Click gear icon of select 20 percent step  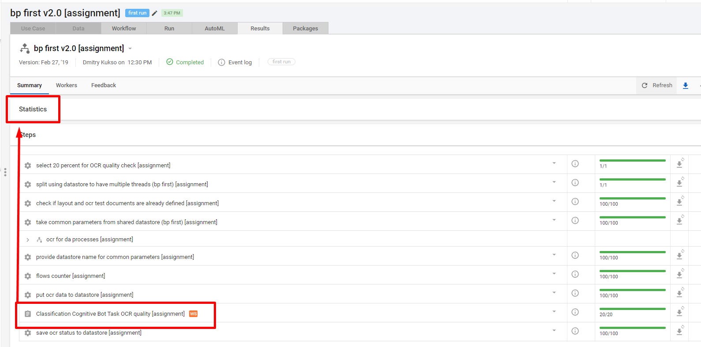pos(28,166)
